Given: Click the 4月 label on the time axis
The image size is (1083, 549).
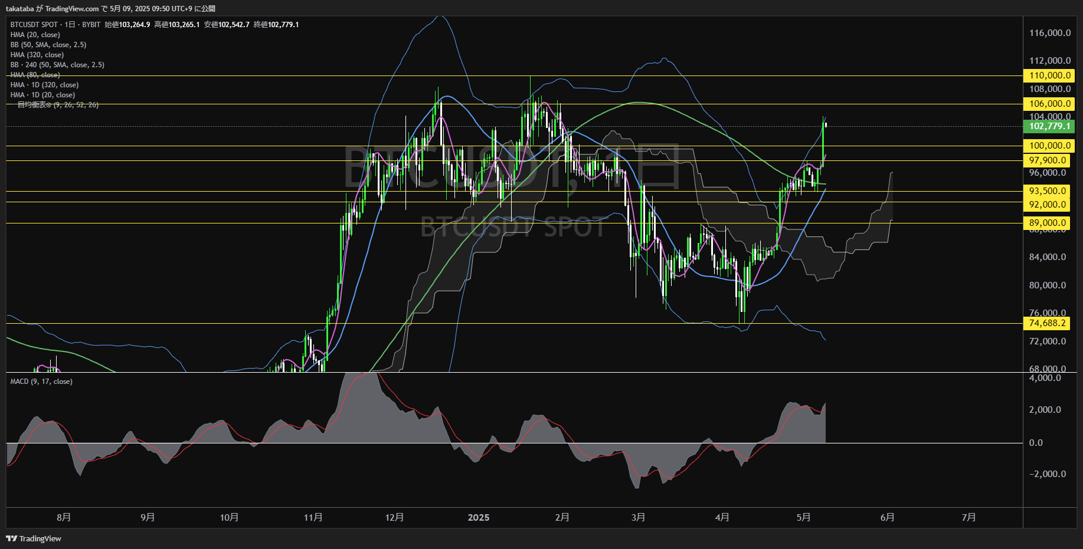Looking at the screenshot, I should click(722, 517).
